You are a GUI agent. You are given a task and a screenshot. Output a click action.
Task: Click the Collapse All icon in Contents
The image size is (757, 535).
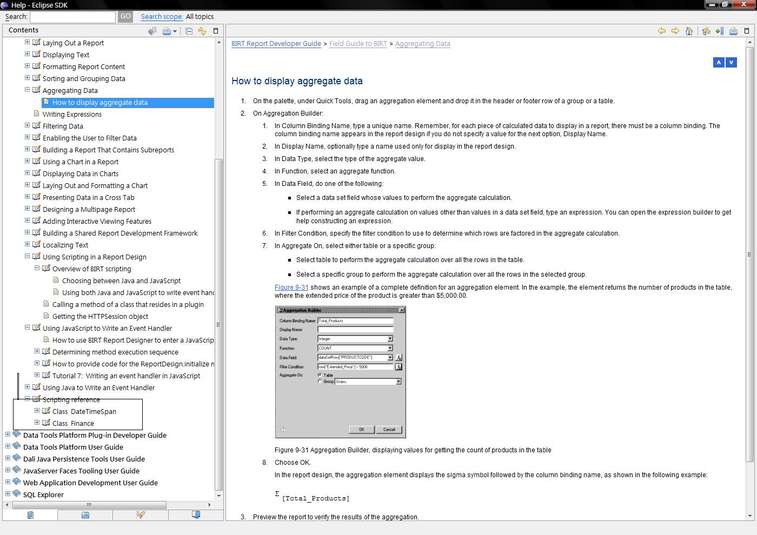(189, 31)
